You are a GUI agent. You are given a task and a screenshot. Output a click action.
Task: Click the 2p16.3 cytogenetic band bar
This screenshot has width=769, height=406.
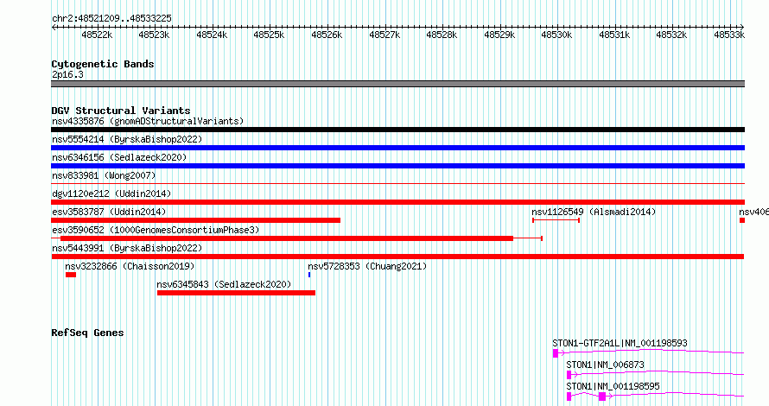[x=397, y=84]
